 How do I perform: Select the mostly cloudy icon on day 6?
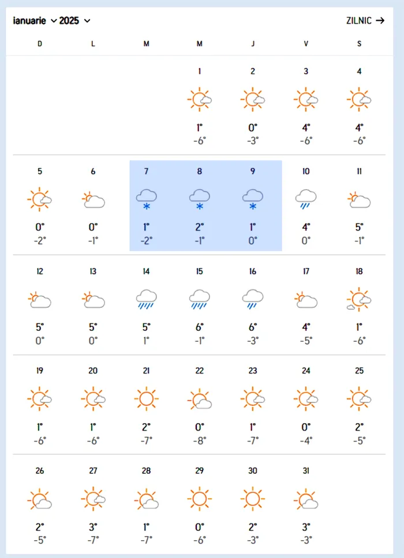click(x=93, y=199)
